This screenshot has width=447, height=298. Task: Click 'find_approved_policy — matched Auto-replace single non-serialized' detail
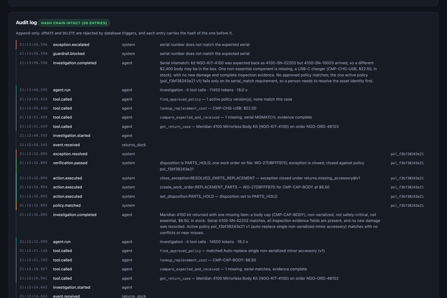242,251
